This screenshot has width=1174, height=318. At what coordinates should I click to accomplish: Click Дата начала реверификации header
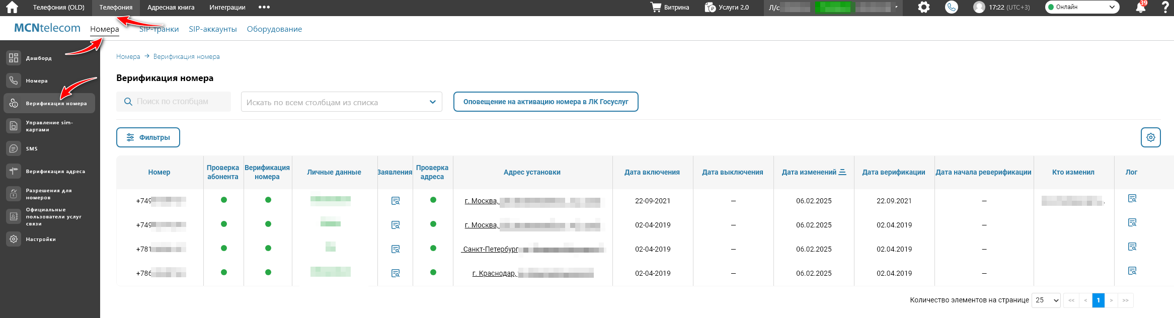pyautogui.click(x=983, y=172)
